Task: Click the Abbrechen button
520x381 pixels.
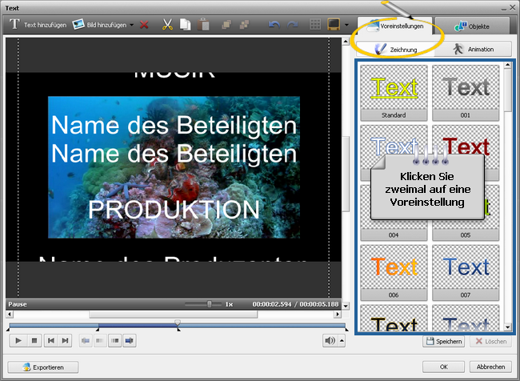Action: (490, 367)
